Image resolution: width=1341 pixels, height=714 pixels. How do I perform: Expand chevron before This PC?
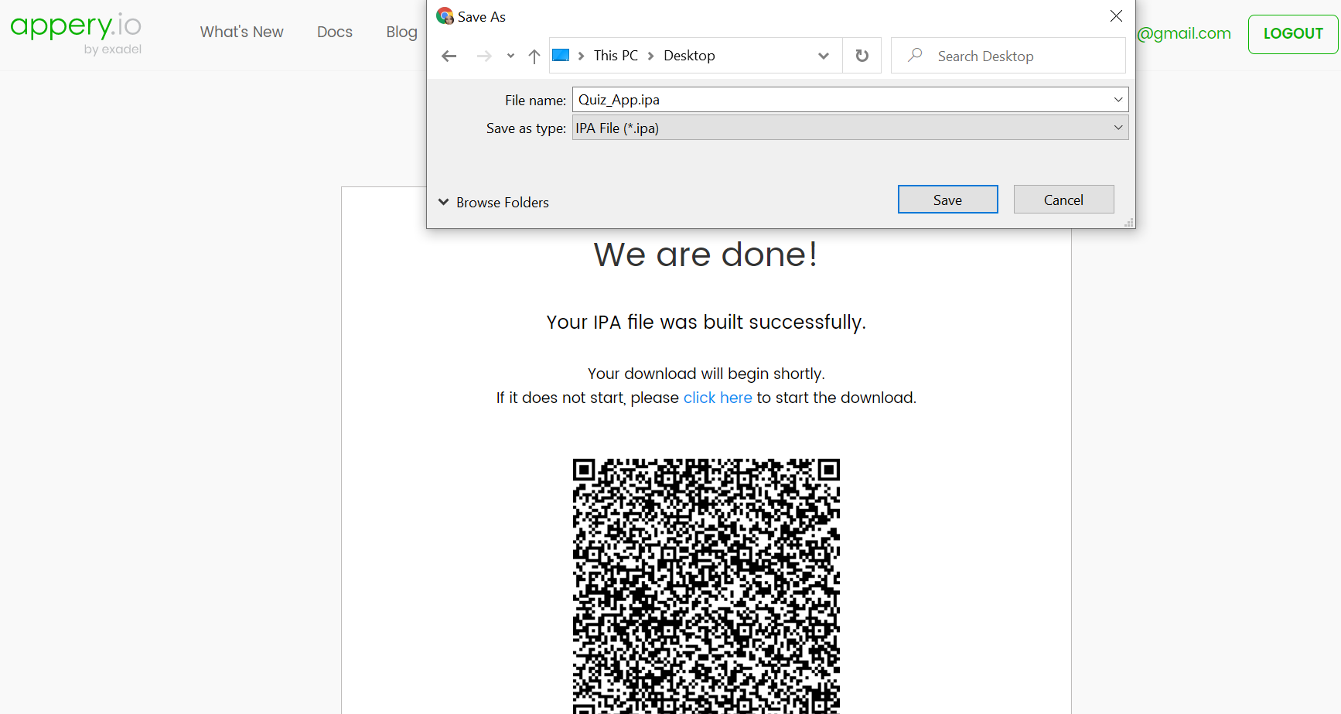click(x=581, y=56)
